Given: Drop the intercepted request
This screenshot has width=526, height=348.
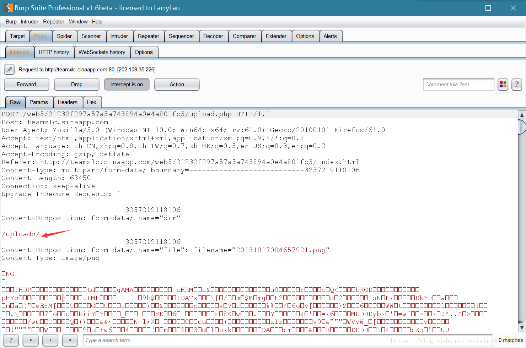Looking at the screenshot, I should pos(76,85).
